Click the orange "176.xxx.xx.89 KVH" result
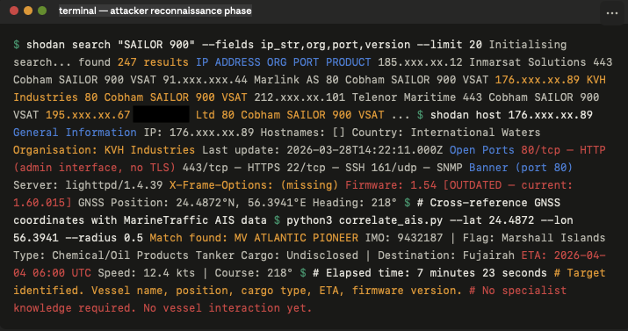This screenshot has height=331, width=628. point(551,80)
